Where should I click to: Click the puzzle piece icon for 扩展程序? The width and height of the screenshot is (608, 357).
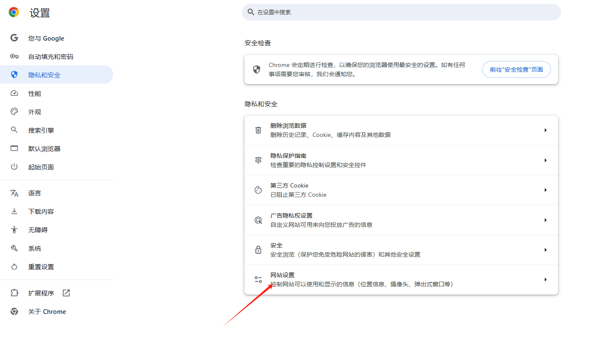(x=14, y=293)
